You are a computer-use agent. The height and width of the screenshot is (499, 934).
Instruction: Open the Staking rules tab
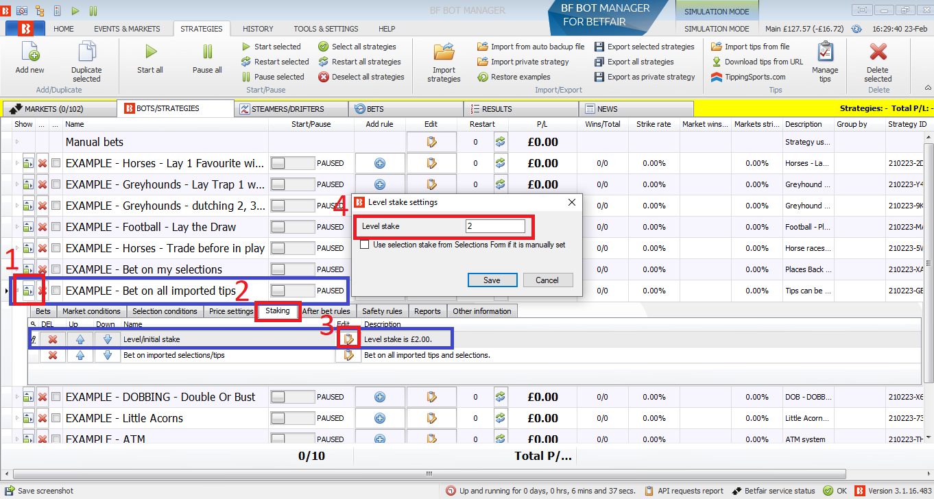pos(278,311)
